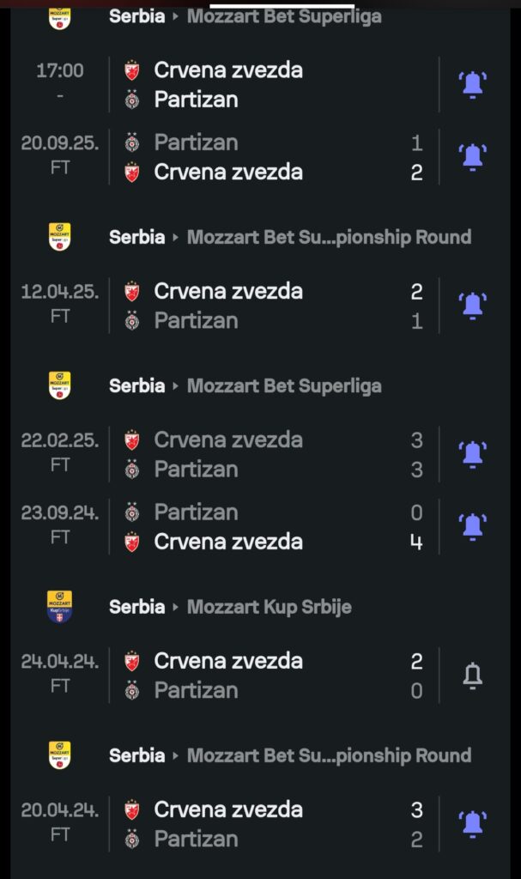Click Mozzart logo above 12.04.25 match

(x=59, y=237)
